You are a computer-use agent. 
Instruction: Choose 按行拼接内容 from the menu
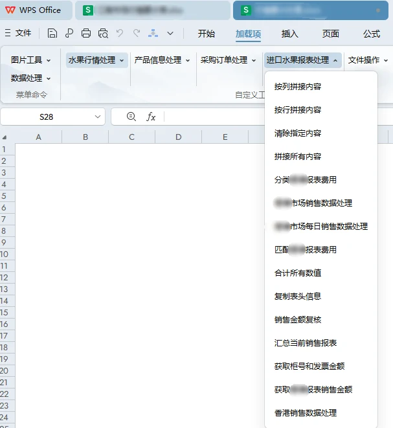point(298,109)
